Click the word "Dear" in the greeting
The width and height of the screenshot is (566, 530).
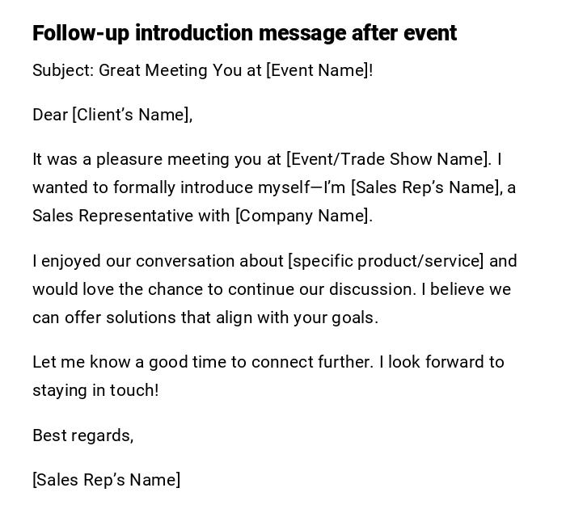(50, 115)
